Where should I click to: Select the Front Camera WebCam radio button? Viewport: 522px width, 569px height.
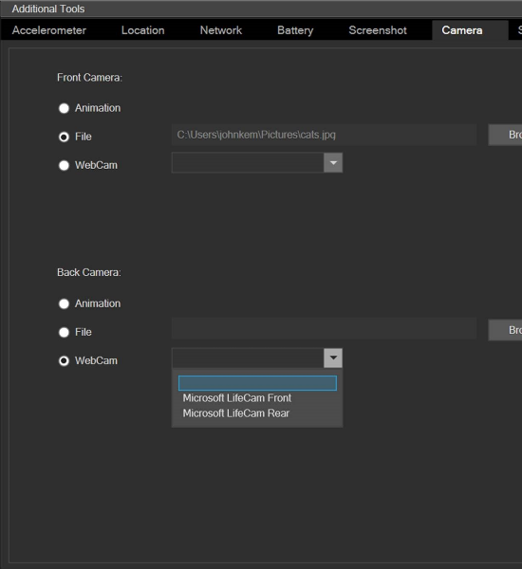click(x=64, y=165)
